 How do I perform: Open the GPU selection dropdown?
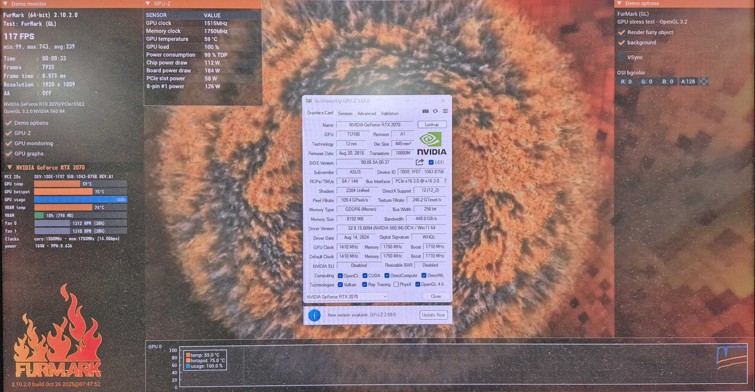tap(347, 296)
